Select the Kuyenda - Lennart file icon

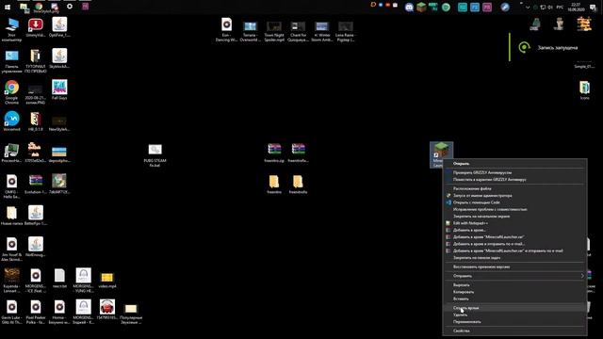pyautogui.click(x=11, y=281)
